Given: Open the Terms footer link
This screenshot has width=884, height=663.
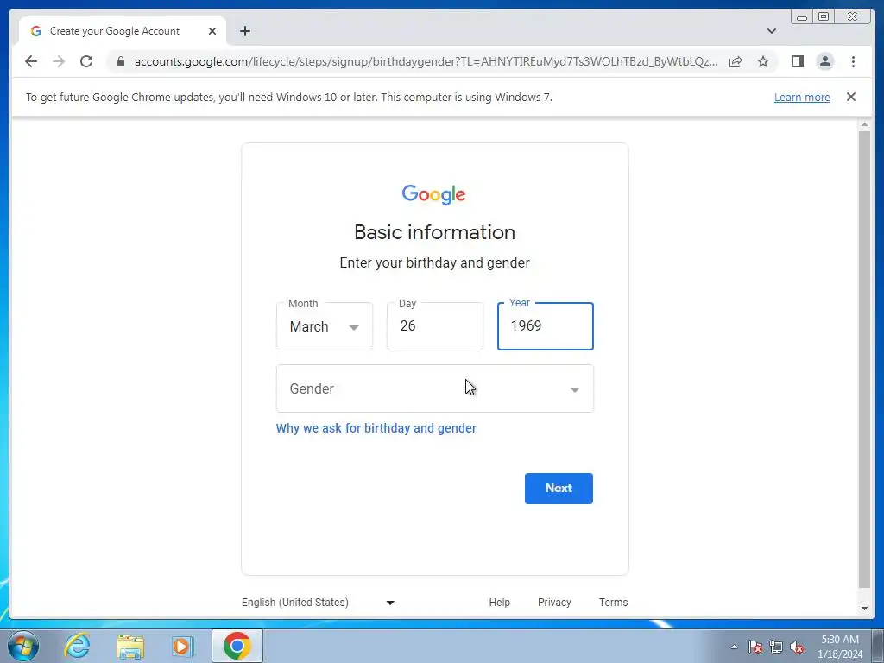Looking at the screenshot, I should tap(614, 602).
